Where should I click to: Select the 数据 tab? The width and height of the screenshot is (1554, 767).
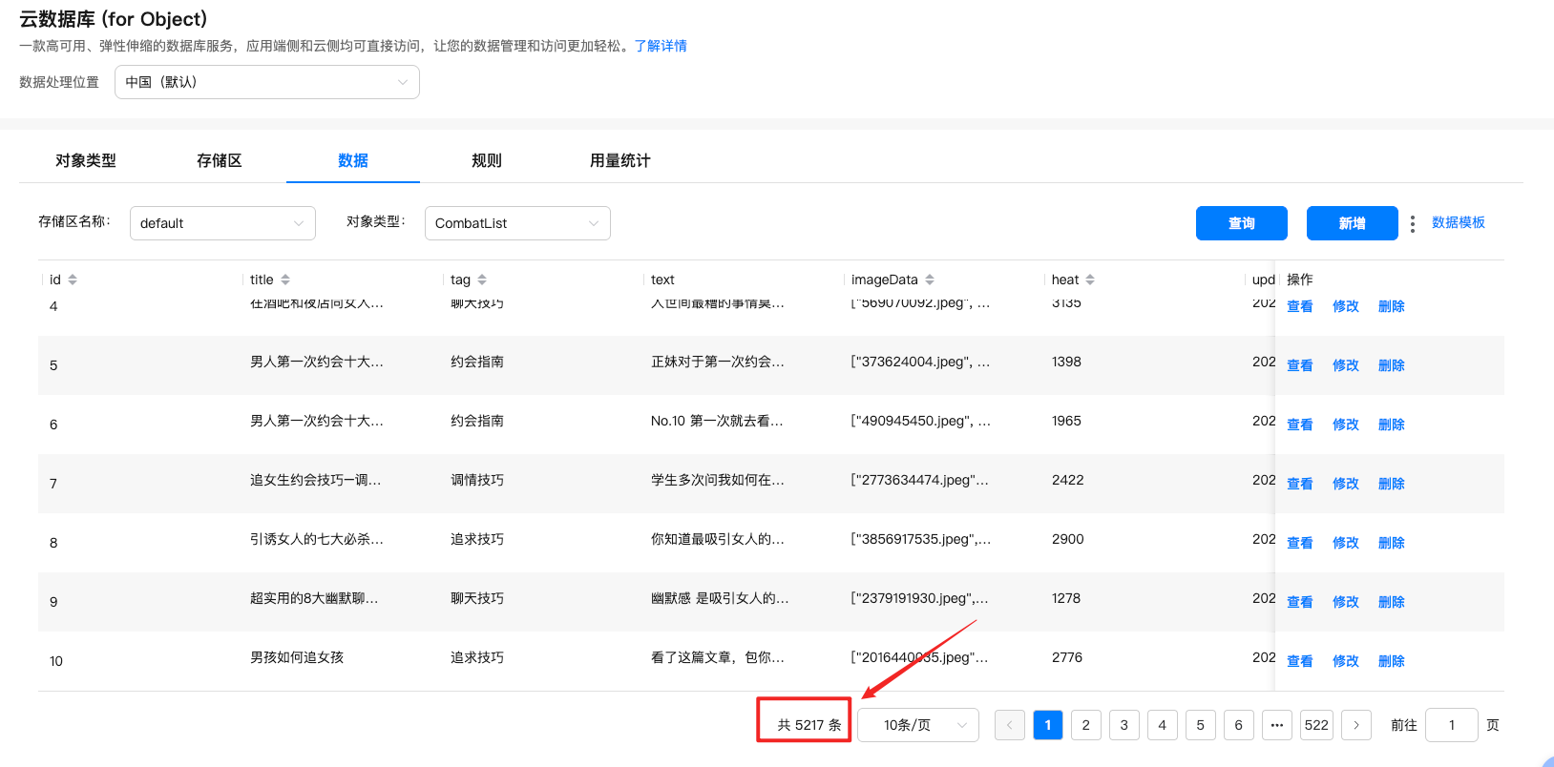click(353, 160)
